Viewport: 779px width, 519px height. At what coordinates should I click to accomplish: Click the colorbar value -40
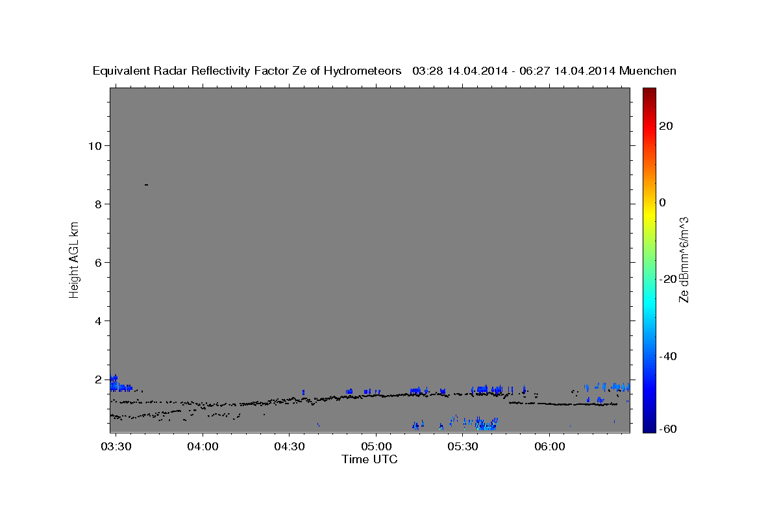point(667,356)
